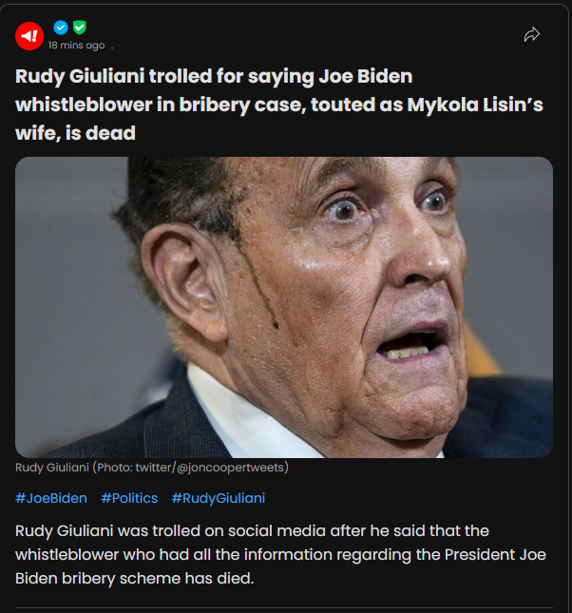This screenshot has height=613, width=572.
Task: Click the "18 mins ago" timestamp
Action: click(76, 45)
